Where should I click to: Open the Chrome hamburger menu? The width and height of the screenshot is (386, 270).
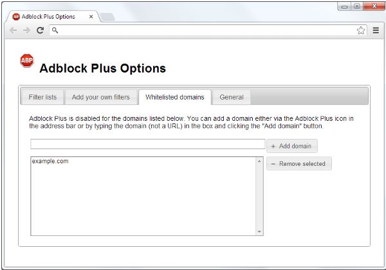pyautogui.click(x=376, y=30)
